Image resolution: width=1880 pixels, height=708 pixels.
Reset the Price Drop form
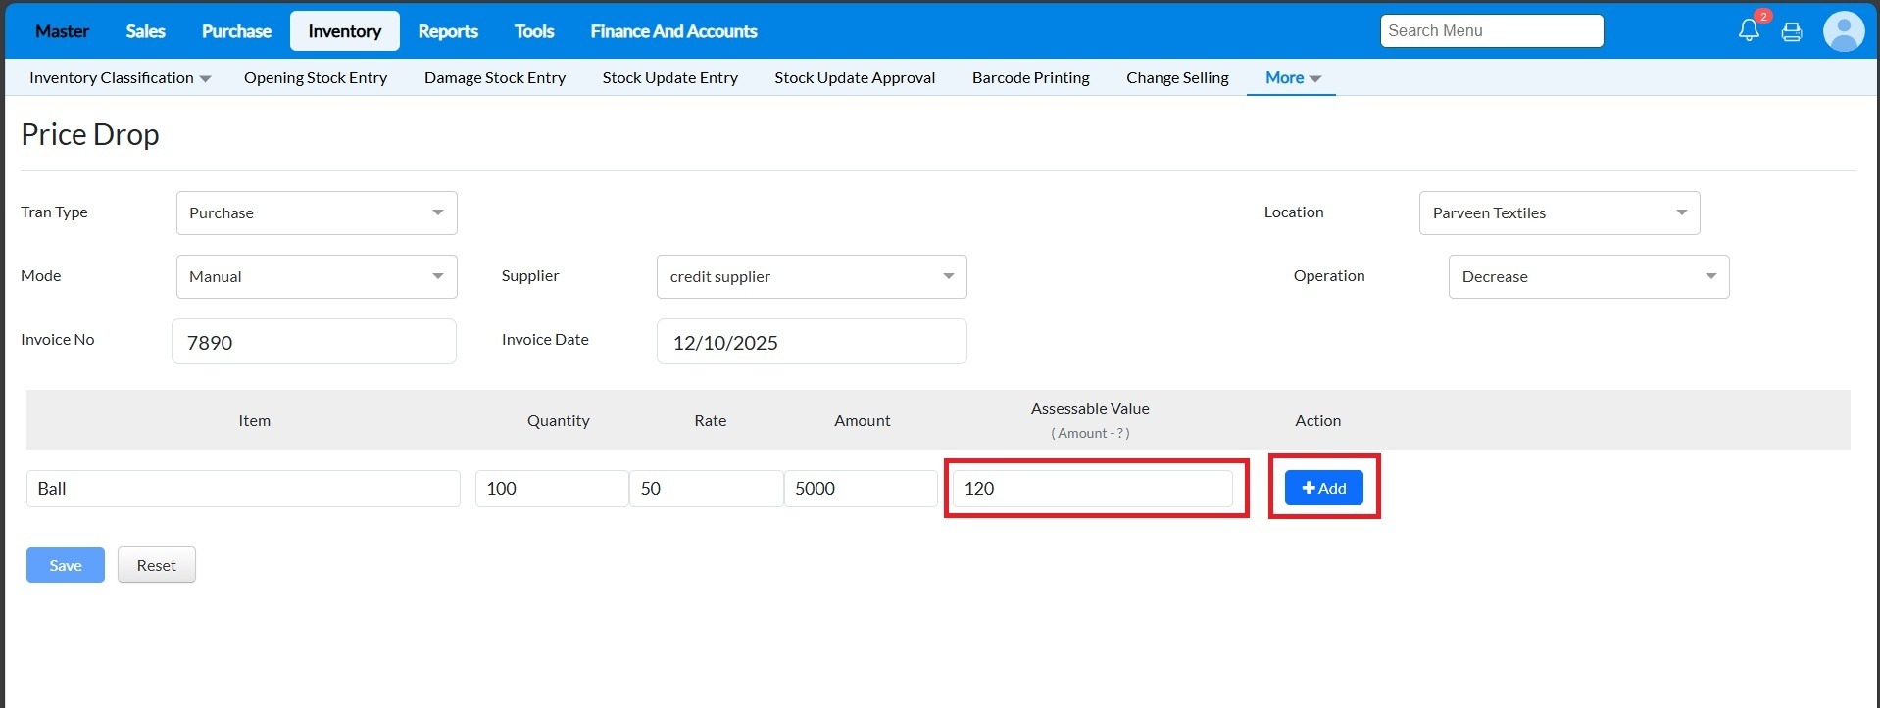click(x=156, y=565)
